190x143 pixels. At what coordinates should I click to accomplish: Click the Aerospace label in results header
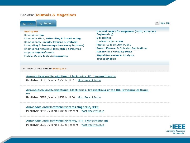coord(59,69)
